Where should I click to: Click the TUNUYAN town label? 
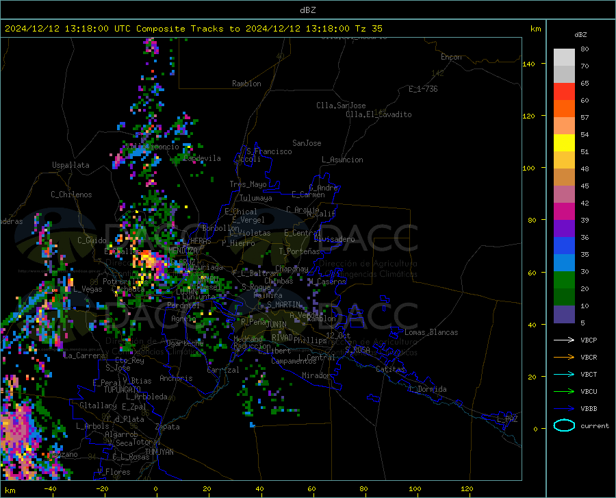coord(159,451)
